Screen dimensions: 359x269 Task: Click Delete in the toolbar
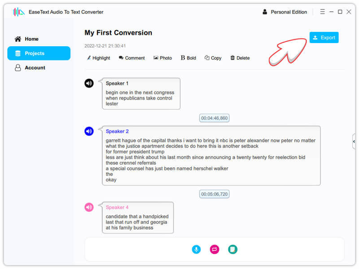point(240,58)
